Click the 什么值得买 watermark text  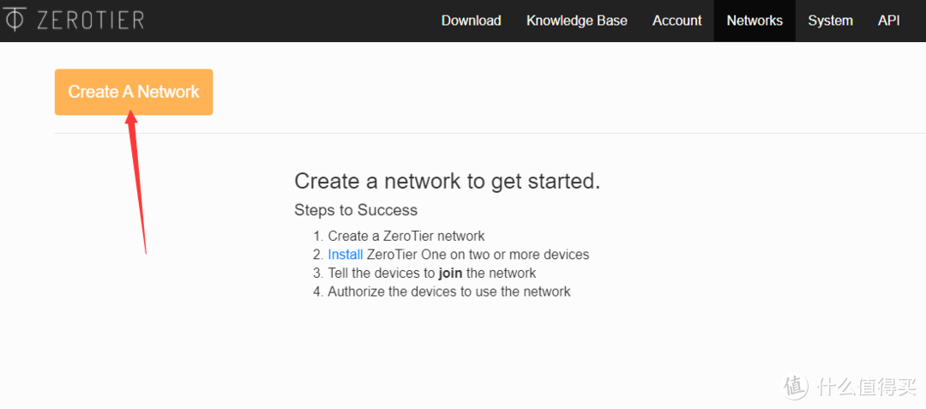[x=864, y=387]
